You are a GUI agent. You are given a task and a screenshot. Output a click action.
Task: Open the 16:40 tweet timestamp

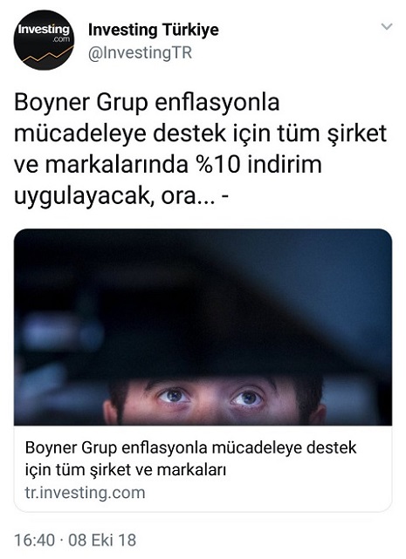pos(35,540)
